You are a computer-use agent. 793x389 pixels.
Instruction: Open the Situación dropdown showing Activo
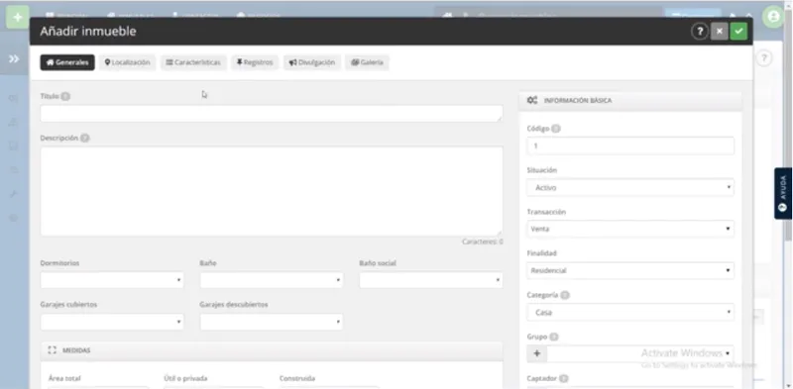pyautogui.click(x=630, y=187)
